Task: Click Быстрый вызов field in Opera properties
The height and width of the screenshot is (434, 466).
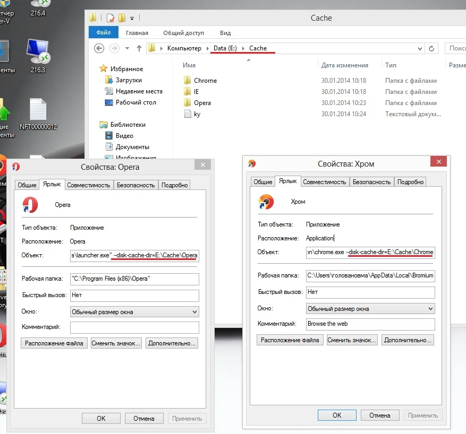Action: (x=134, y=296)
